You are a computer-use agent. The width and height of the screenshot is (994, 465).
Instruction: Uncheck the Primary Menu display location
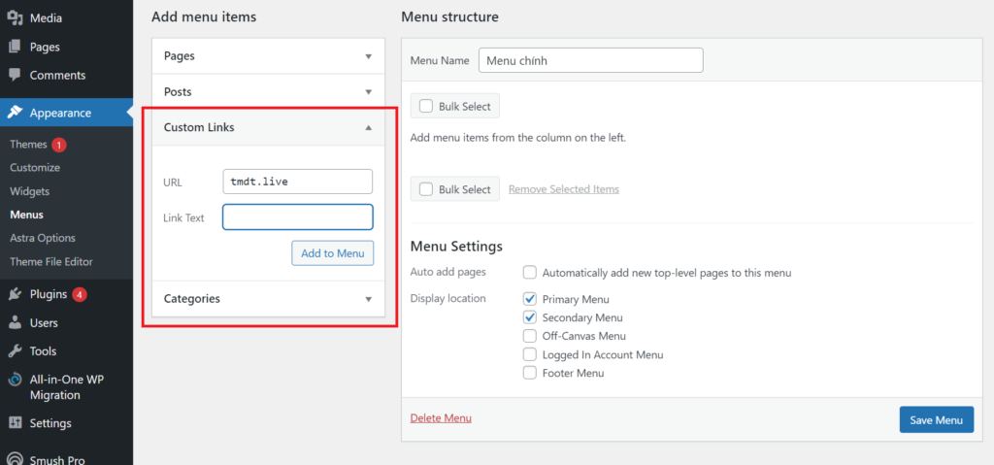pyautogui.click(x=530, y=299)
